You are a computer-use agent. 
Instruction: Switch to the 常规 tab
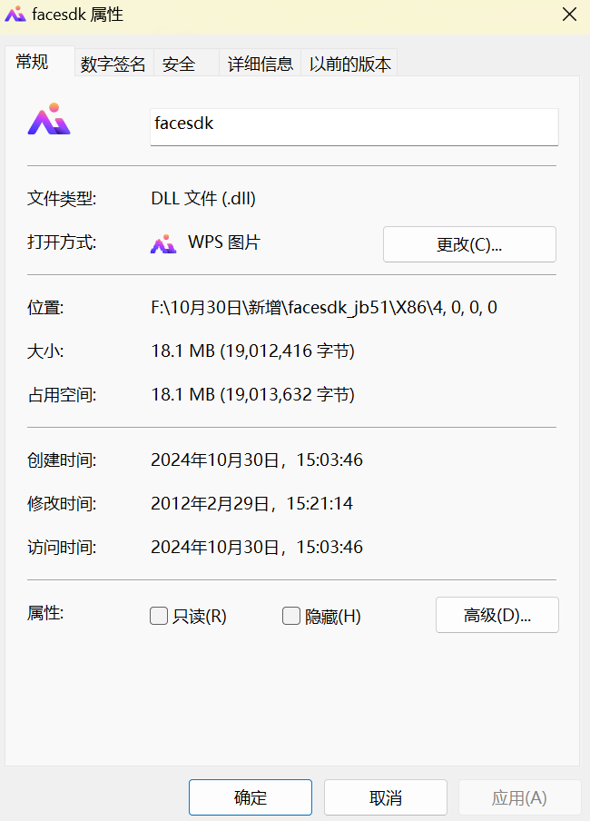tap(32, 62)
